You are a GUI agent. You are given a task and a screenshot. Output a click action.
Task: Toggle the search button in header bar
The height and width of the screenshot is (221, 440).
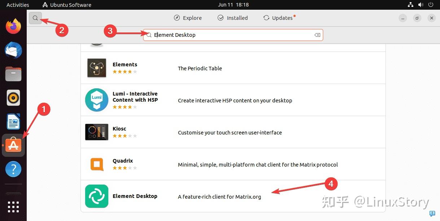[35, 18]
